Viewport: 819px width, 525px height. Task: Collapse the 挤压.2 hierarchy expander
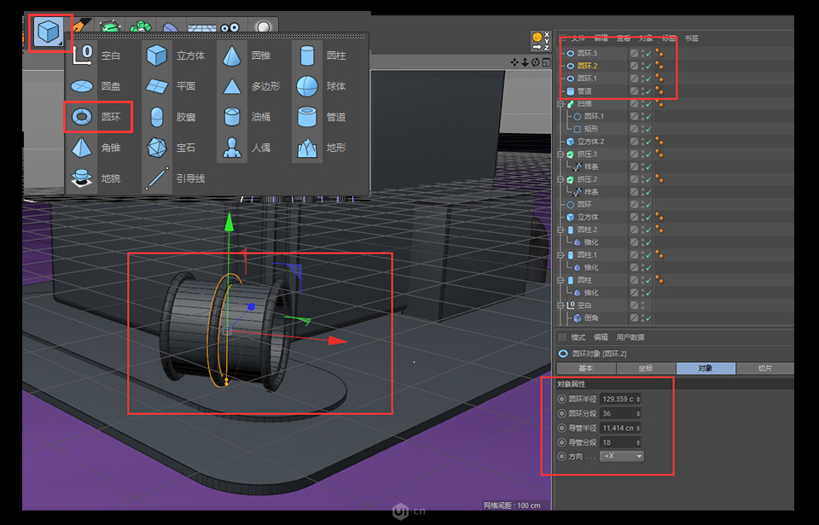[x=561, y=180]
